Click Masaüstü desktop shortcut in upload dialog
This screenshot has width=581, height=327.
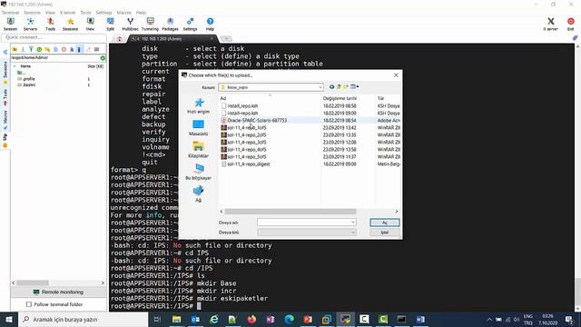click(199, 127)
